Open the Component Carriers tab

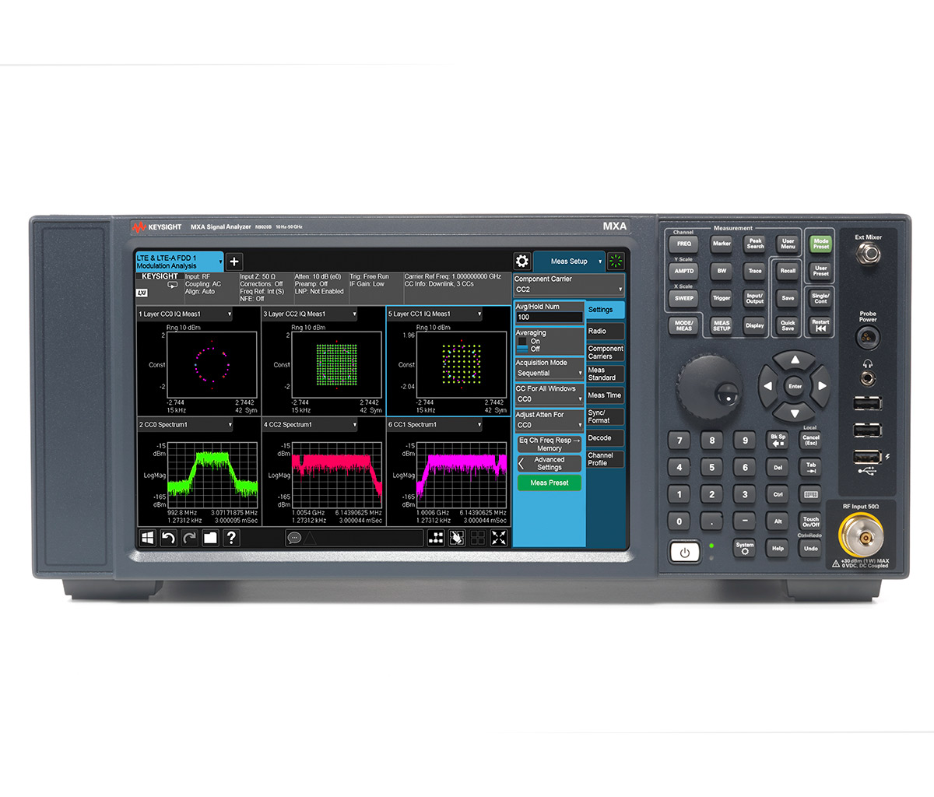606,353
